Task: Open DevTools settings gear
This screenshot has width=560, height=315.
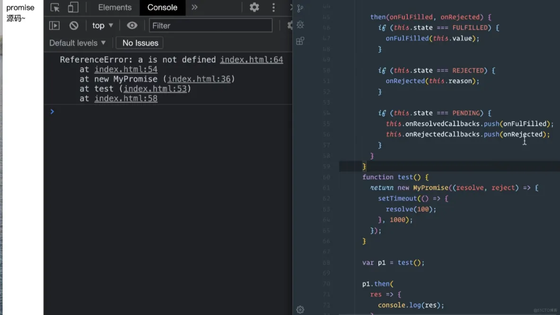Action: [254, 7]
